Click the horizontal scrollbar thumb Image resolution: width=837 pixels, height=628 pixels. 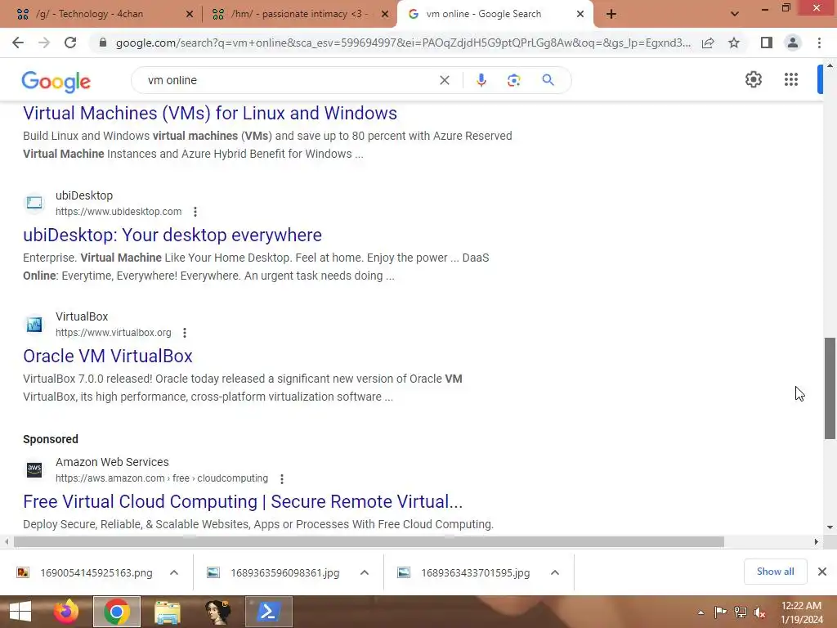[369, 541]
